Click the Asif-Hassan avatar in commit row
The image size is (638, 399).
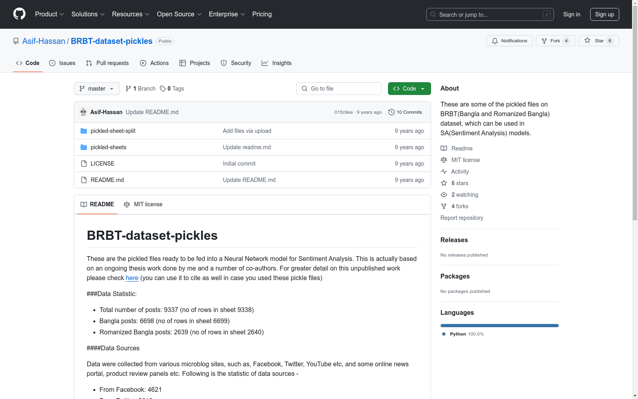point(83,112)
